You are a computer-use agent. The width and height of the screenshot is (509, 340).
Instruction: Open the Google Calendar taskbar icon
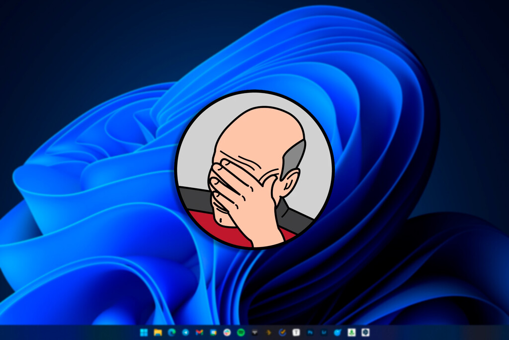tap(213, 333)
